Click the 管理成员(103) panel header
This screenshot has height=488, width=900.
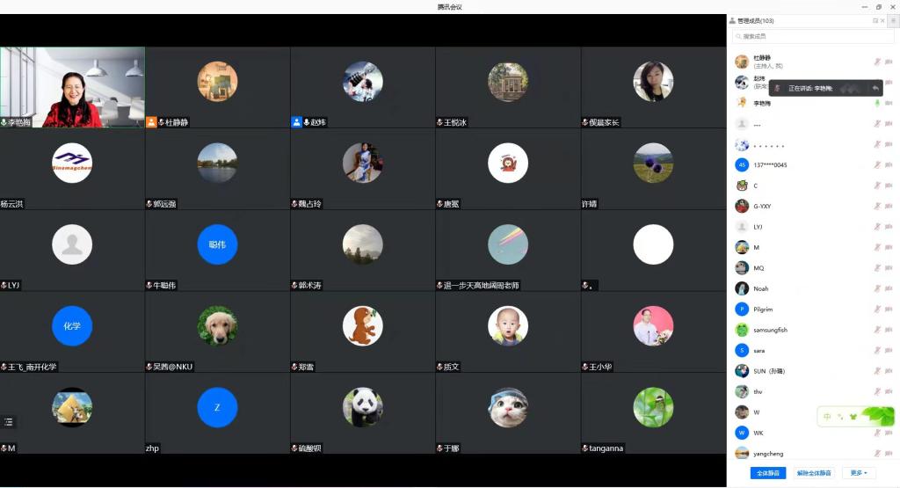[756, 20]
